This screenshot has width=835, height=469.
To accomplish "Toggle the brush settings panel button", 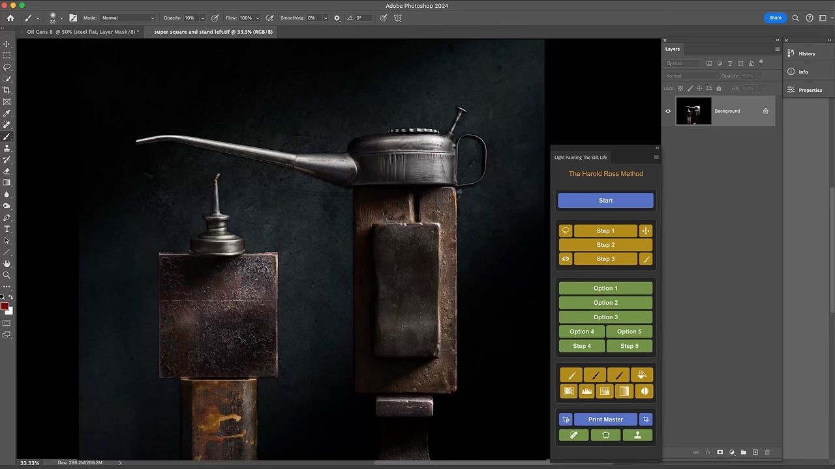I will coord(73,18).
